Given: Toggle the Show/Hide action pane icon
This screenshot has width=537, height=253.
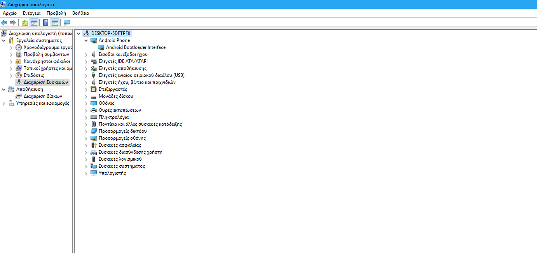Looking at the screenshot, I should click(55, 23).
